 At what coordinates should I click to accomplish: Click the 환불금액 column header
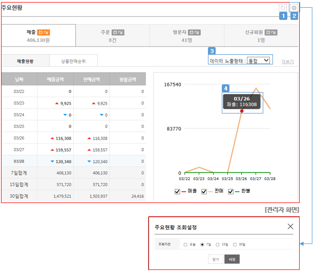point(128,79)
